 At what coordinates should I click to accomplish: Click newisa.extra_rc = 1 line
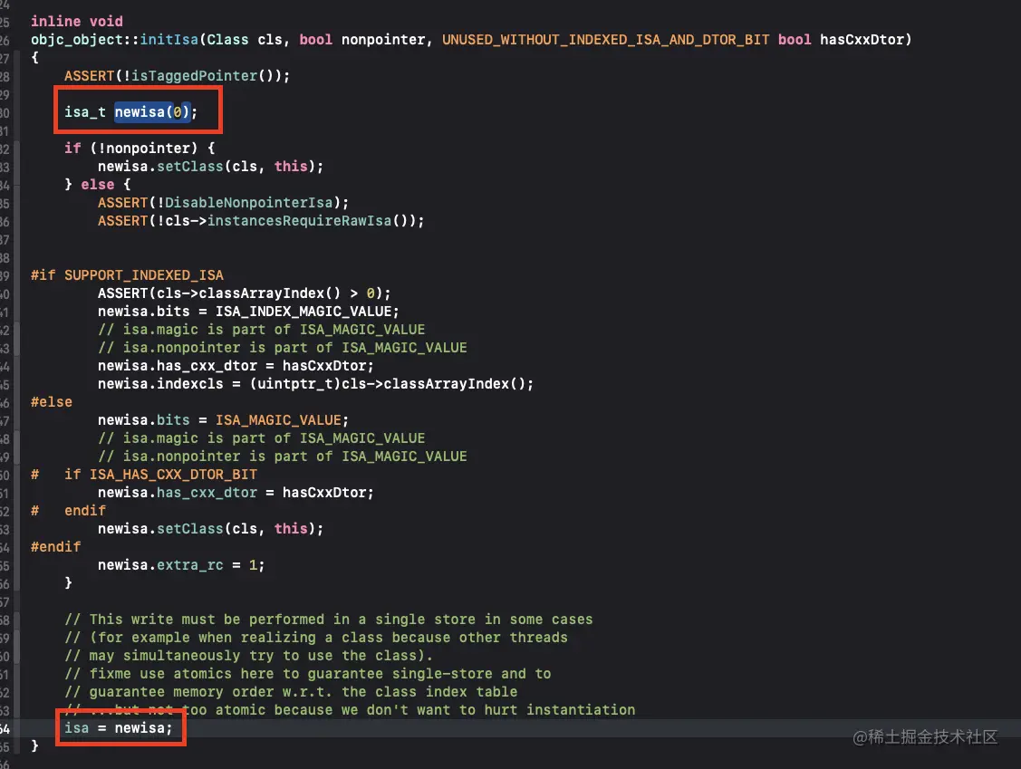point(181,565)
